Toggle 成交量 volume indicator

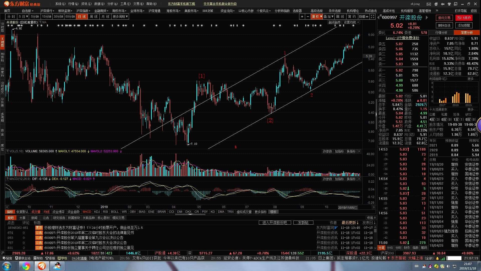tap(36, 212)
